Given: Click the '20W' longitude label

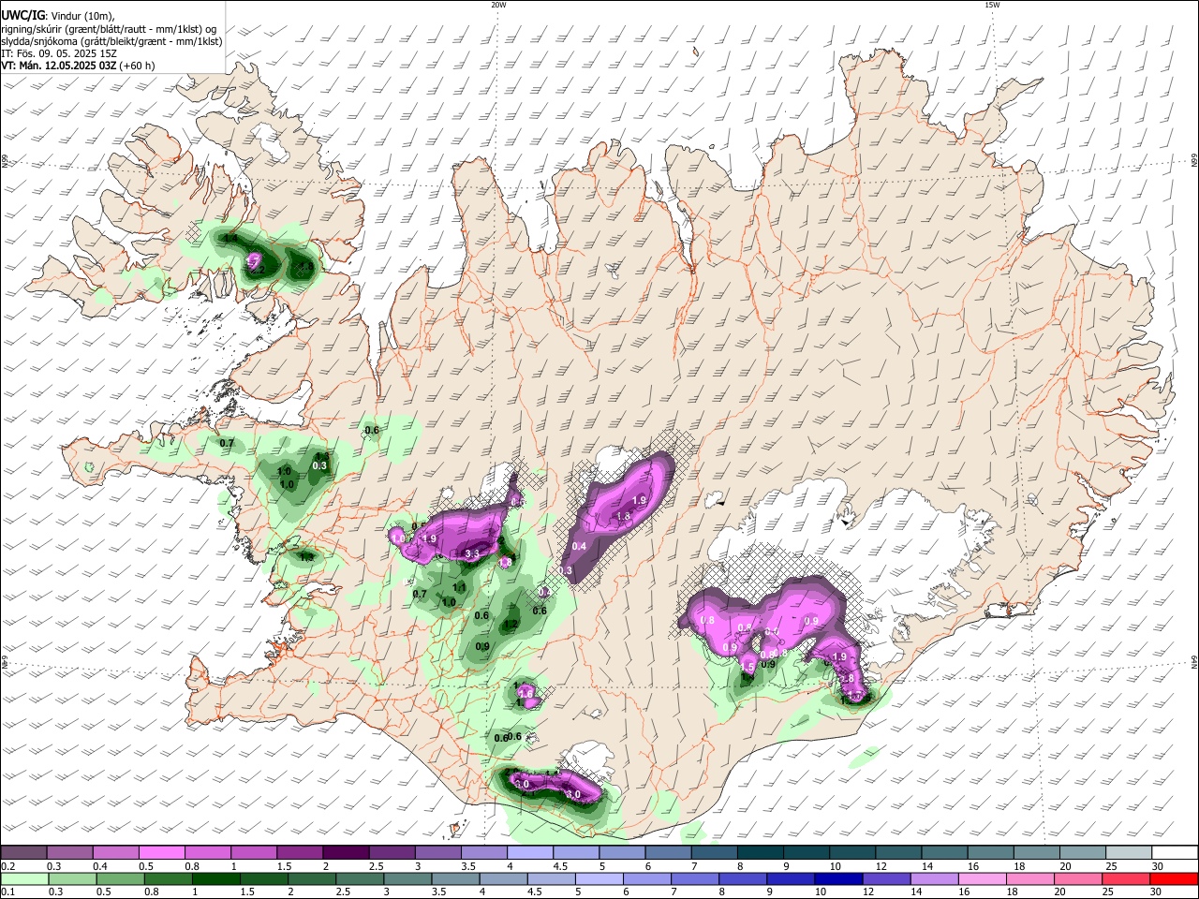Looking at the screenshot, I should point(498,5).
